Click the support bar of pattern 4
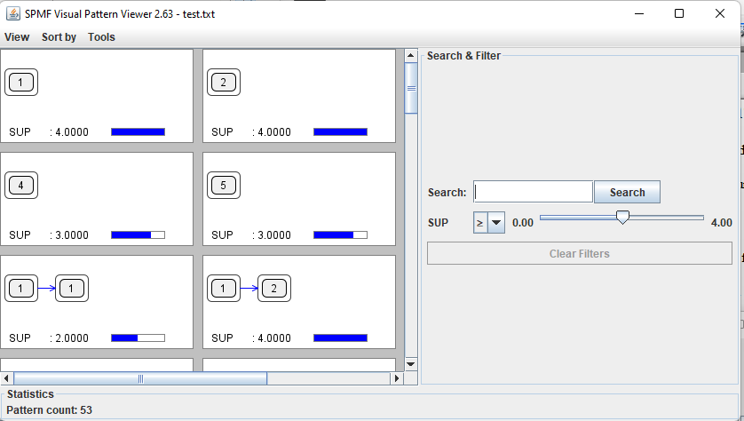Image resolution: width=744 pixels, height=421 pixels. coord(138,235)
